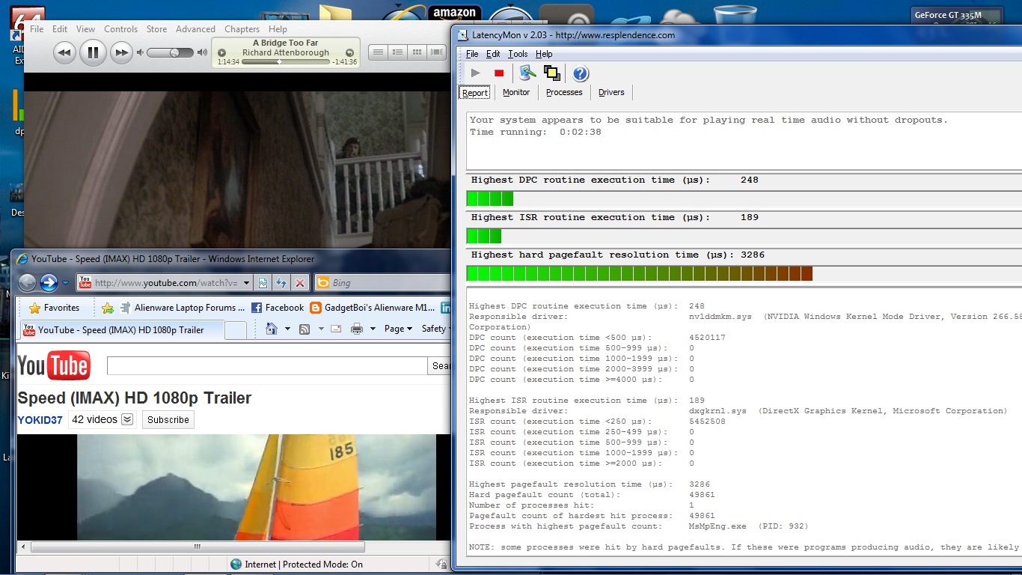1022x575 pixels.
Task: Click iTunes fast-forward next button
Action: pyautogui.click(x=120, y=52)
